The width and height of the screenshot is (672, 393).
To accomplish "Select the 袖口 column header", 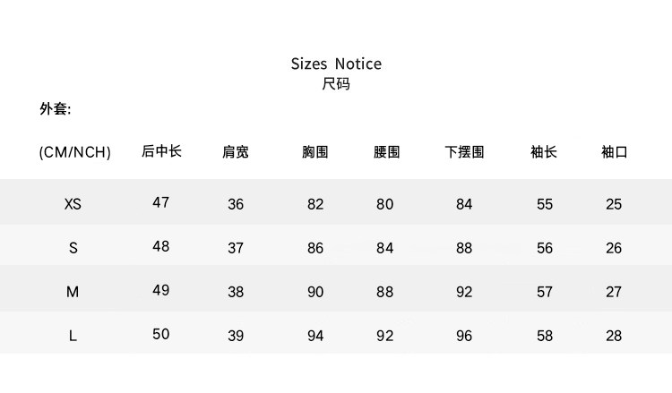I will (614, 152).
